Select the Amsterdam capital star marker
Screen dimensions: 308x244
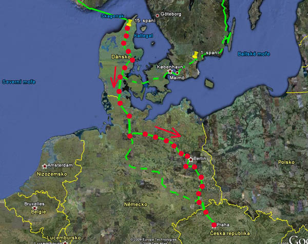[45, 166]
